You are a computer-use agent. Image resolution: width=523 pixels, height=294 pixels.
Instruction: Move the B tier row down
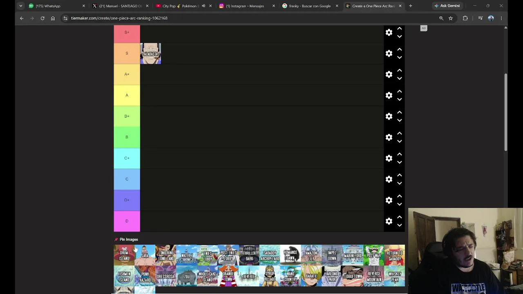pyautogui.click(x=400, y=141)
